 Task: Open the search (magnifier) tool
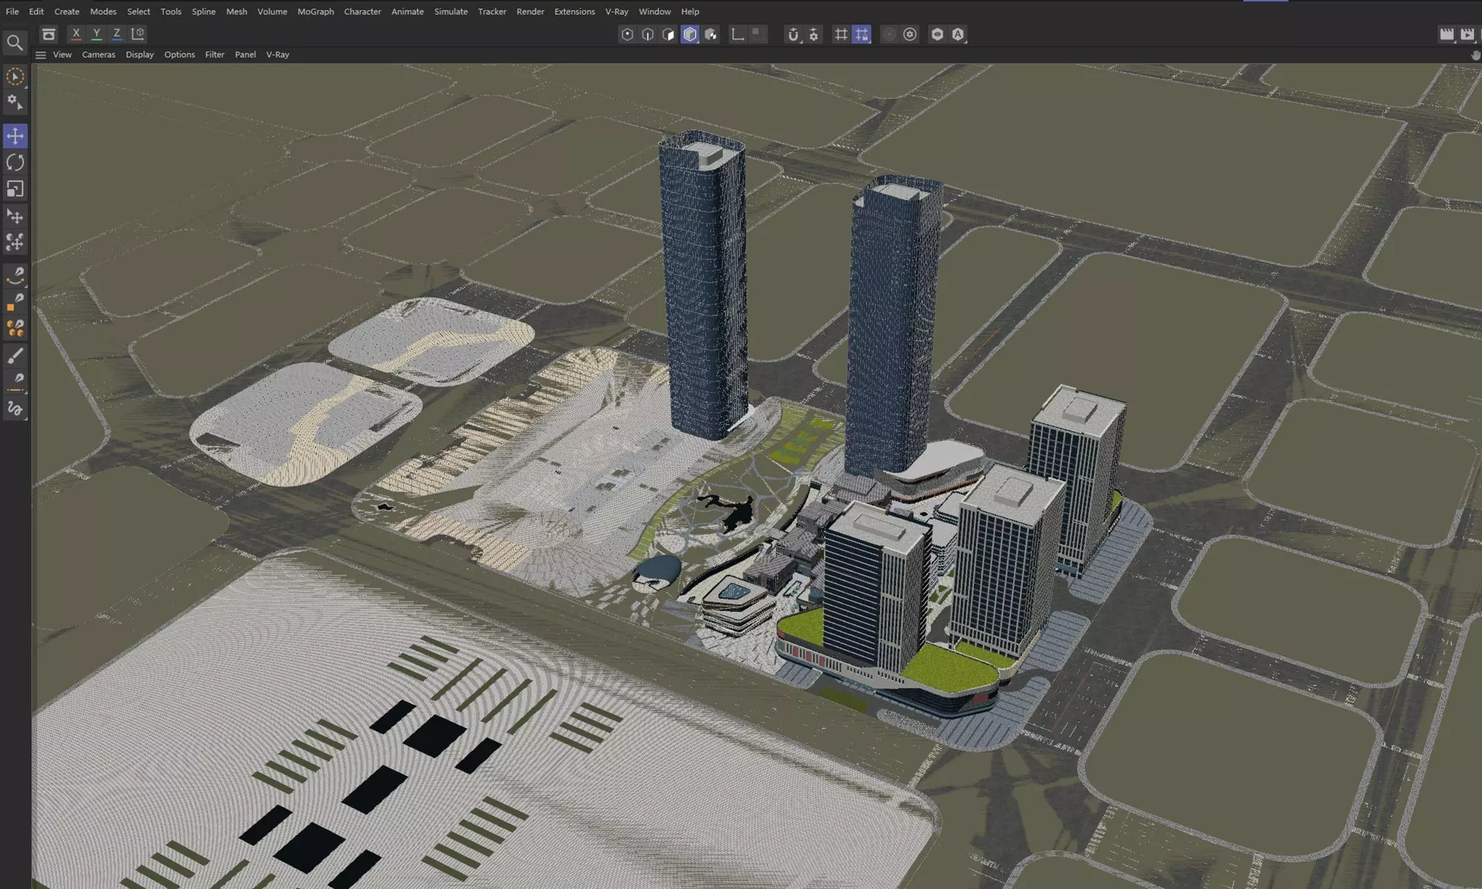pos(15,43)
